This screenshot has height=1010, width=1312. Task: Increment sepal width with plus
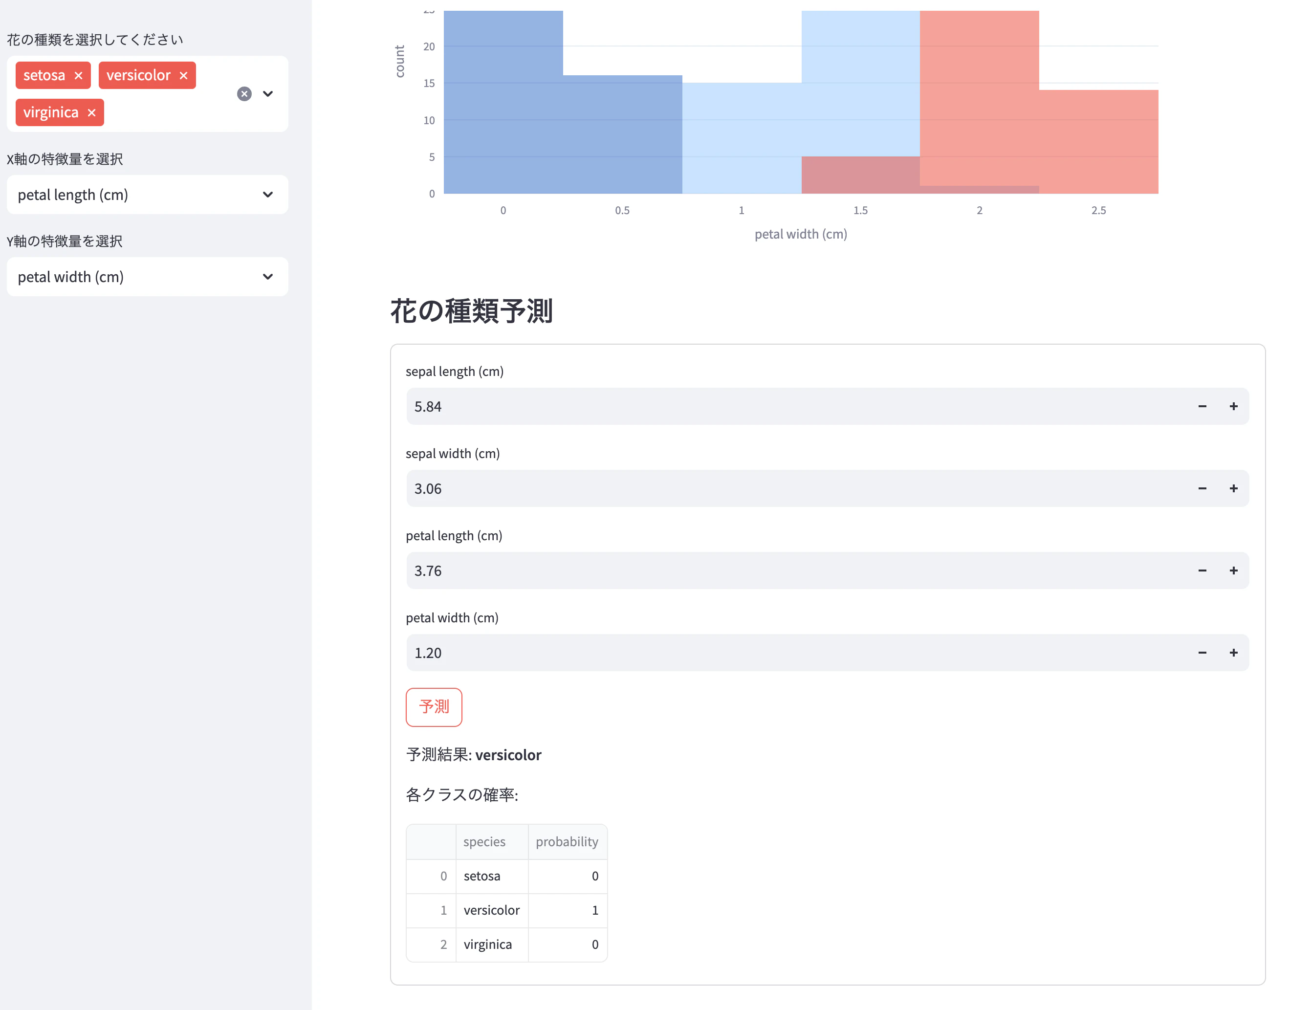(x=1233, y=488)
